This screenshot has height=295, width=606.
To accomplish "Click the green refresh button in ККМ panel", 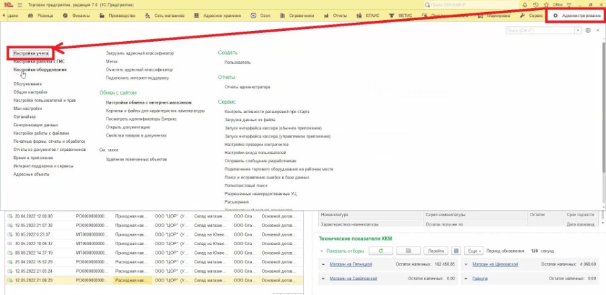I will [x=380, y=251].
